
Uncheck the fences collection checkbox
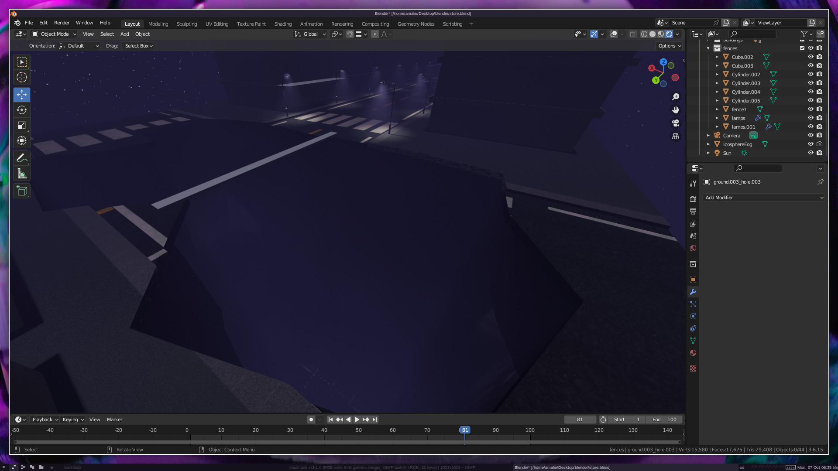coord(802,48)
